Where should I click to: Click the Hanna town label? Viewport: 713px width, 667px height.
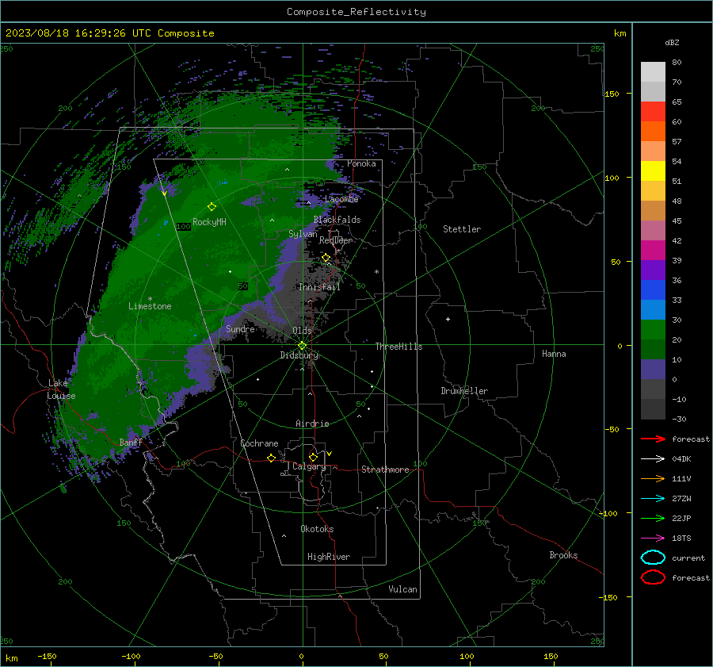[554, 354]
